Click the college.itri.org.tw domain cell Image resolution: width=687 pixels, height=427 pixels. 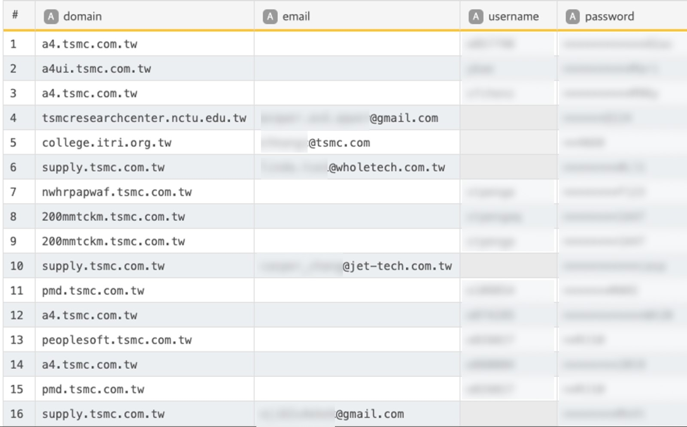(x=106, y=143)
